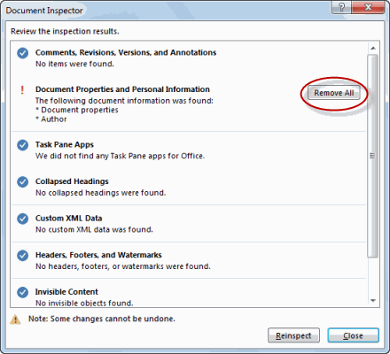The height and width of the screenshot is (354, 390).
Task: Select the 'Invisible Content' heading
Action: tap(66, 292)
